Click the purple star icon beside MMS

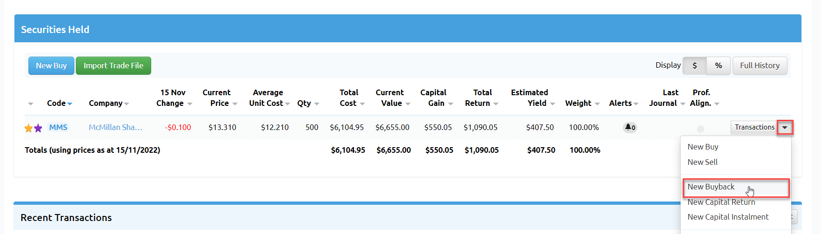click(x=38, y=128)
